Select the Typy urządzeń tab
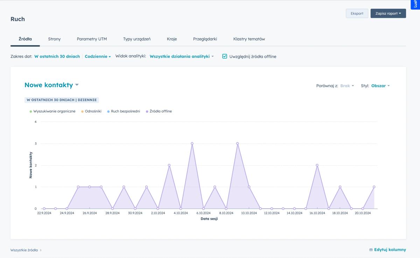Image resolution: width=420 pixels, height=258 pixels. pos(137,39)
